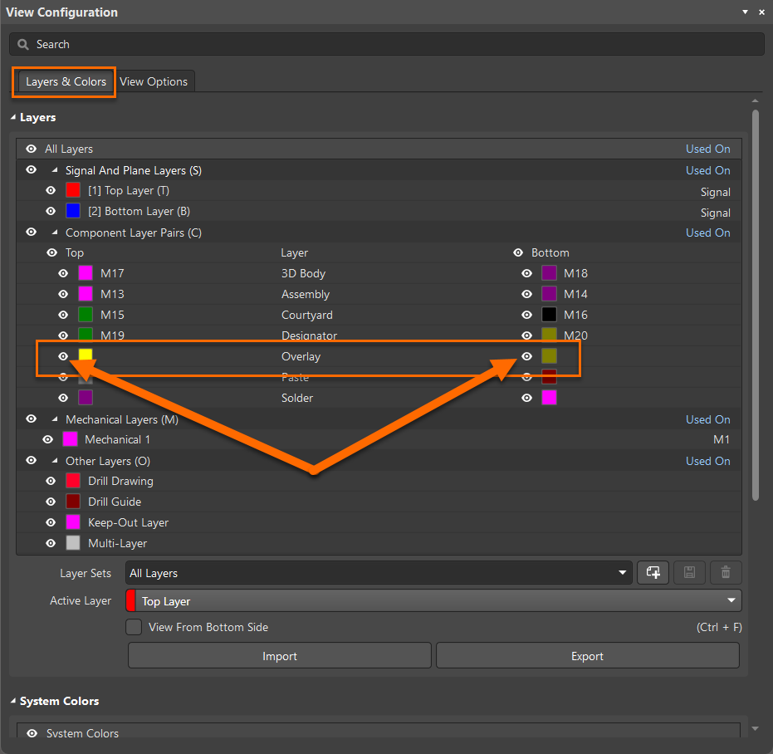Click the delete layer set trash icon
Screen dimensions: 773x754
pyautogui.click(x=726, y=572)
